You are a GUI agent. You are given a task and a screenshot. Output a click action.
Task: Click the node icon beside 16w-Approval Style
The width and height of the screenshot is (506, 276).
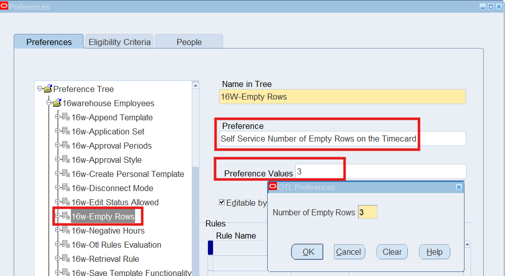(x=66, y=160)
